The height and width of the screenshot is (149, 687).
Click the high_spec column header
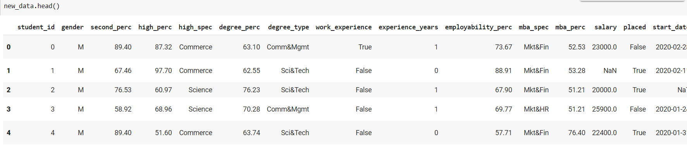(x=195, y=27)
